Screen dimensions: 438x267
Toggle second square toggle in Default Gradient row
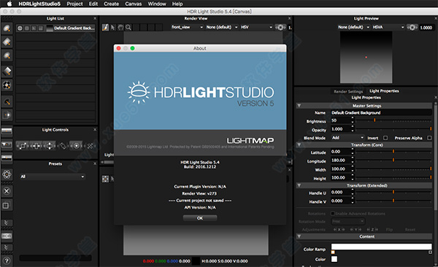(27, 28)
